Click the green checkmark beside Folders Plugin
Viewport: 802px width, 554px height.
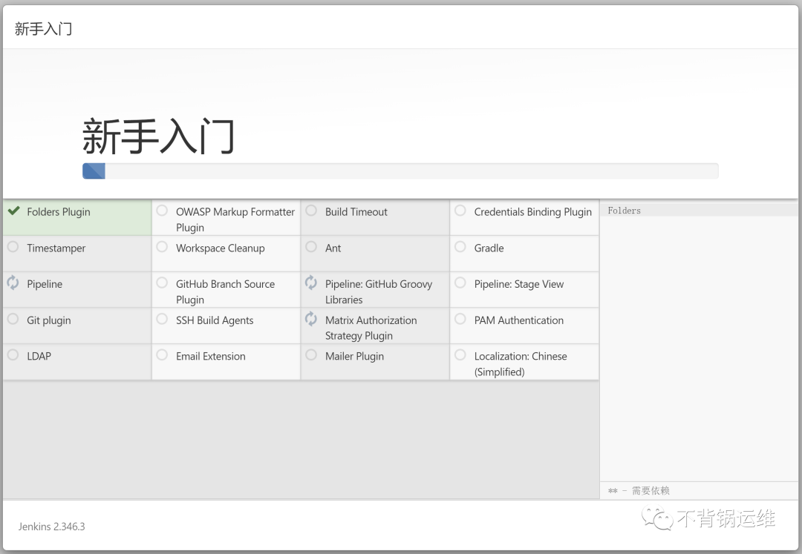pyautogui.click(x=14, y=211)
